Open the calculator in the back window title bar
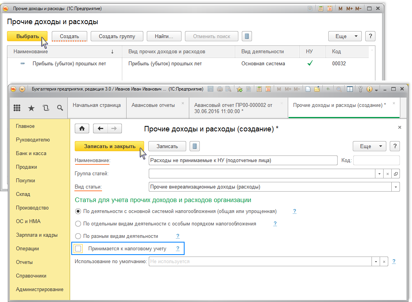The width and height of the screenshot is (412, 302). [320, 9]
